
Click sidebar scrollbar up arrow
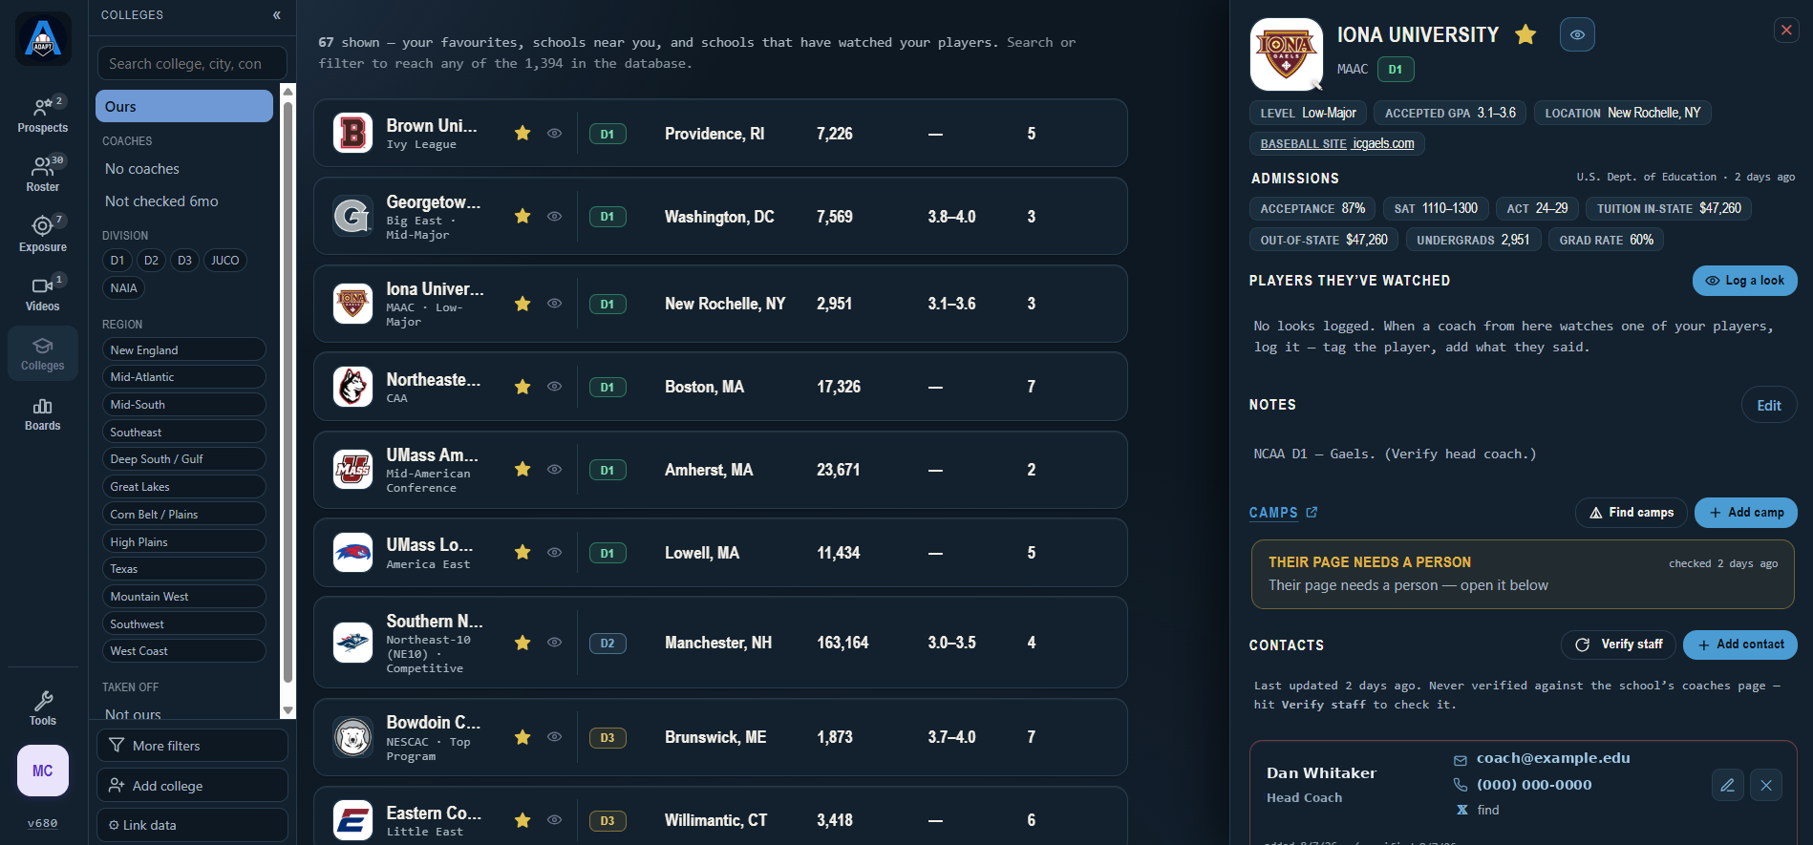[x=288, y=91]
